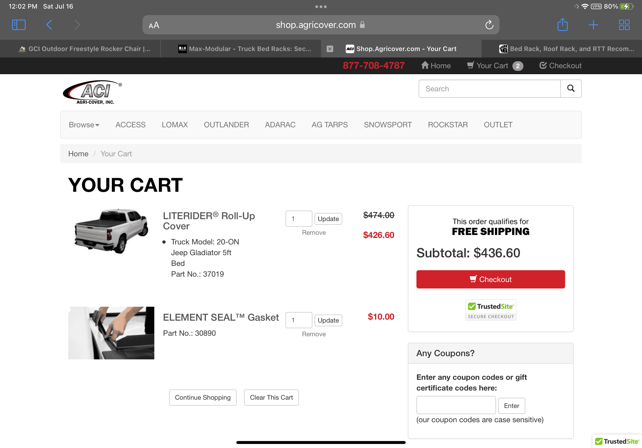The height and width of the screenshot is (448, 642).
Task: Open the SNOWSPORT menu item
Action: click(x=388, y=125)
